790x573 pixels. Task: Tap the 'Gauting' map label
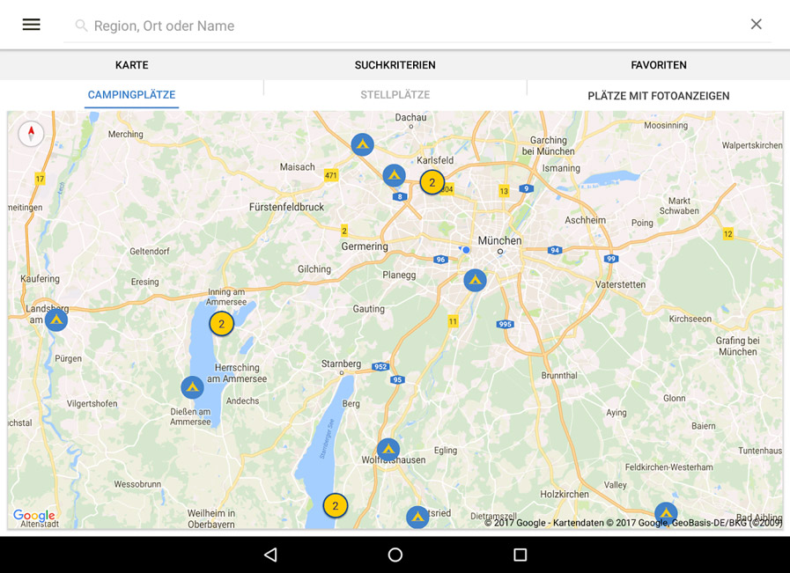tap(368, 309)
